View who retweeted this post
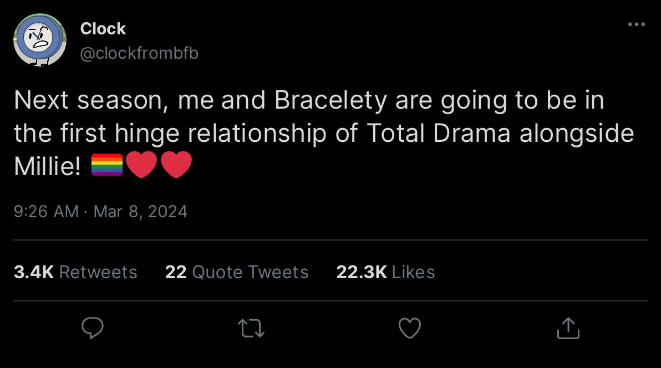This screenshot has width=661, height=368. 75,272
